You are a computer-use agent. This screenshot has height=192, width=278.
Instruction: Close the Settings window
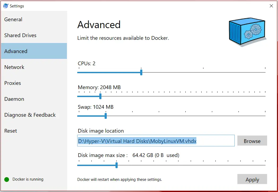[x=271, y=6]
